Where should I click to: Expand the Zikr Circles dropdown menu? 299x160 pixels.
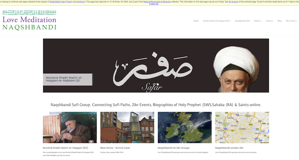click(x=291, y=21)
